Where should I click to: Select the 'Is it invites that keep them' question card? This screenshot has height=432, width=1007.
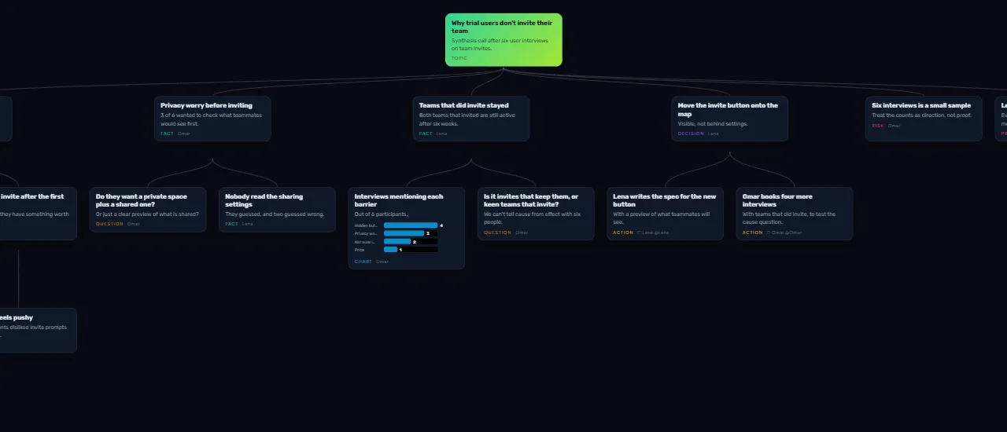pos(536,214)
